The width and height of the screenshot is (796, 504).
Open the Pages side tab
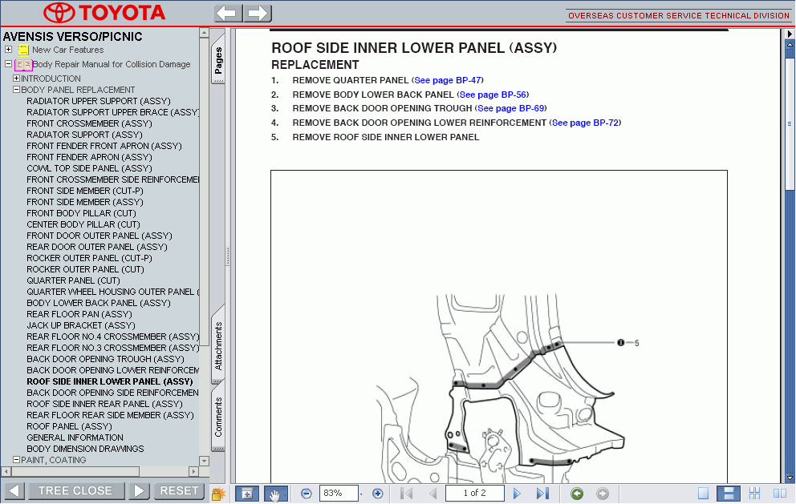(218, 58)
